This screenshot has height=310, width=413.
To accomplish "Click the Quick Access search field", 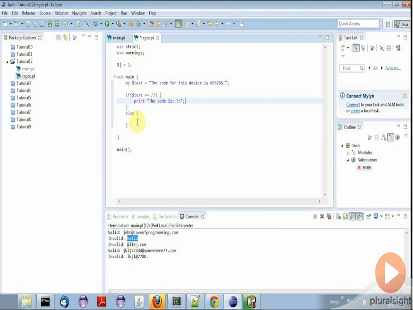I will [x=358, y=24].
